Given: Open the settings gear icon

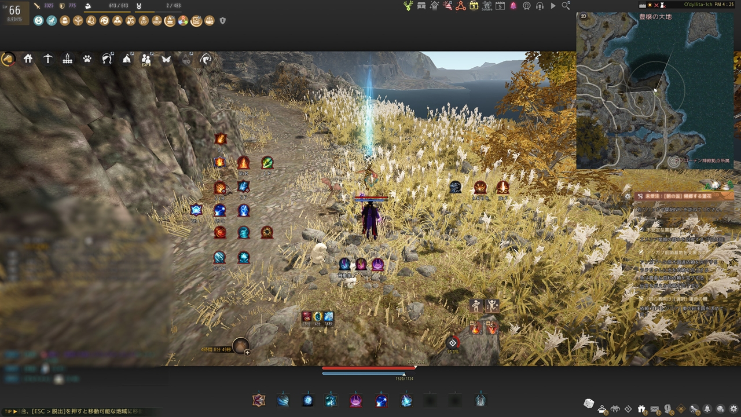Looking at the screenshot, I should (733, 409).
